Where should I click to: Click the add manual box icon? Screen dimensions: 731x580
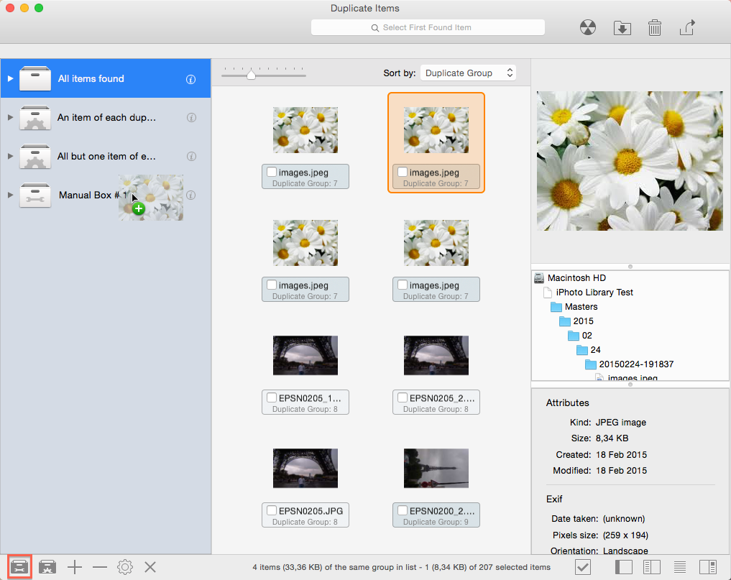point(20,567)
